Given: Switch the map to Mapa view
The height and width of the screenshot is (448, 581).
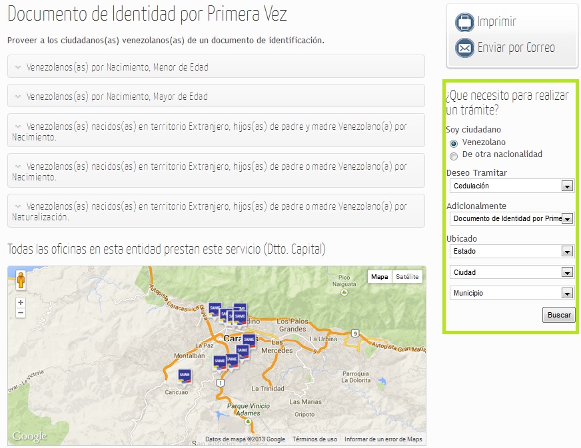Looking at the screenshot, I should 379,276.
